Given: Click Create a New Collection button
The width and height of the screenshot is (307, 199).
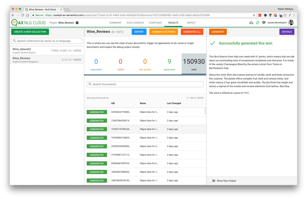Looking at the screenshot, I should [30, 32].
